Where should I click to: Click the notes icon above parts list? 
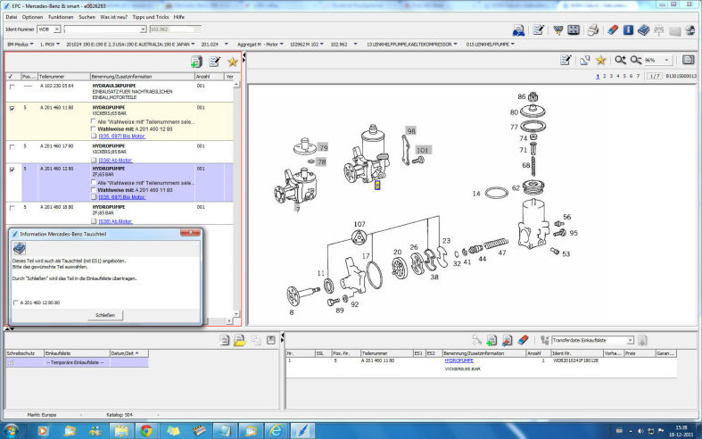tap(214, 62)
